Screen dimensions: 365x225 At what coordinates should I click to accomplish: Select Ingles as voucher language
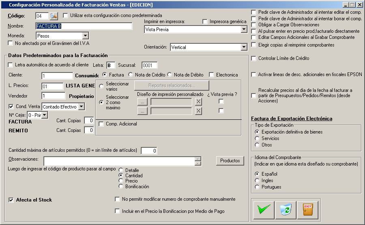click(257, 180)
